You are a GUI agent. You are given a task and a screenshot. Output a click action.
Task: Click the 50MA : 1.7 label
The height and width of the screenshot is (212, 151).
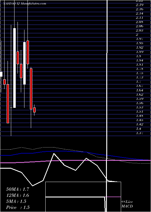coord(18,189)
